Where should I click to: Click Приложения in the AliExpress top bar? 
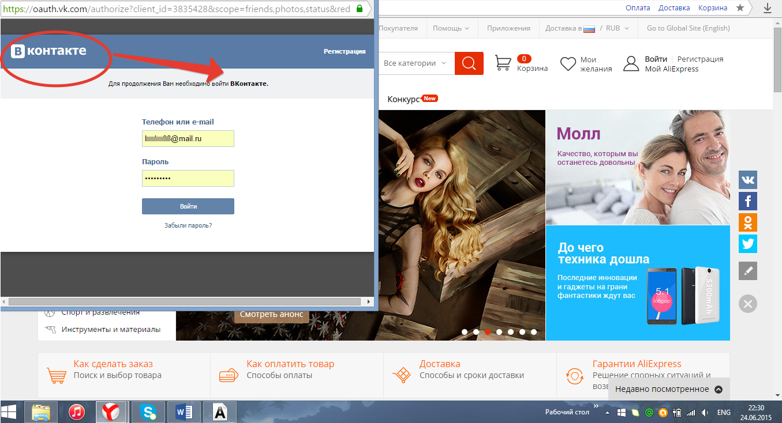click(508, 28)
